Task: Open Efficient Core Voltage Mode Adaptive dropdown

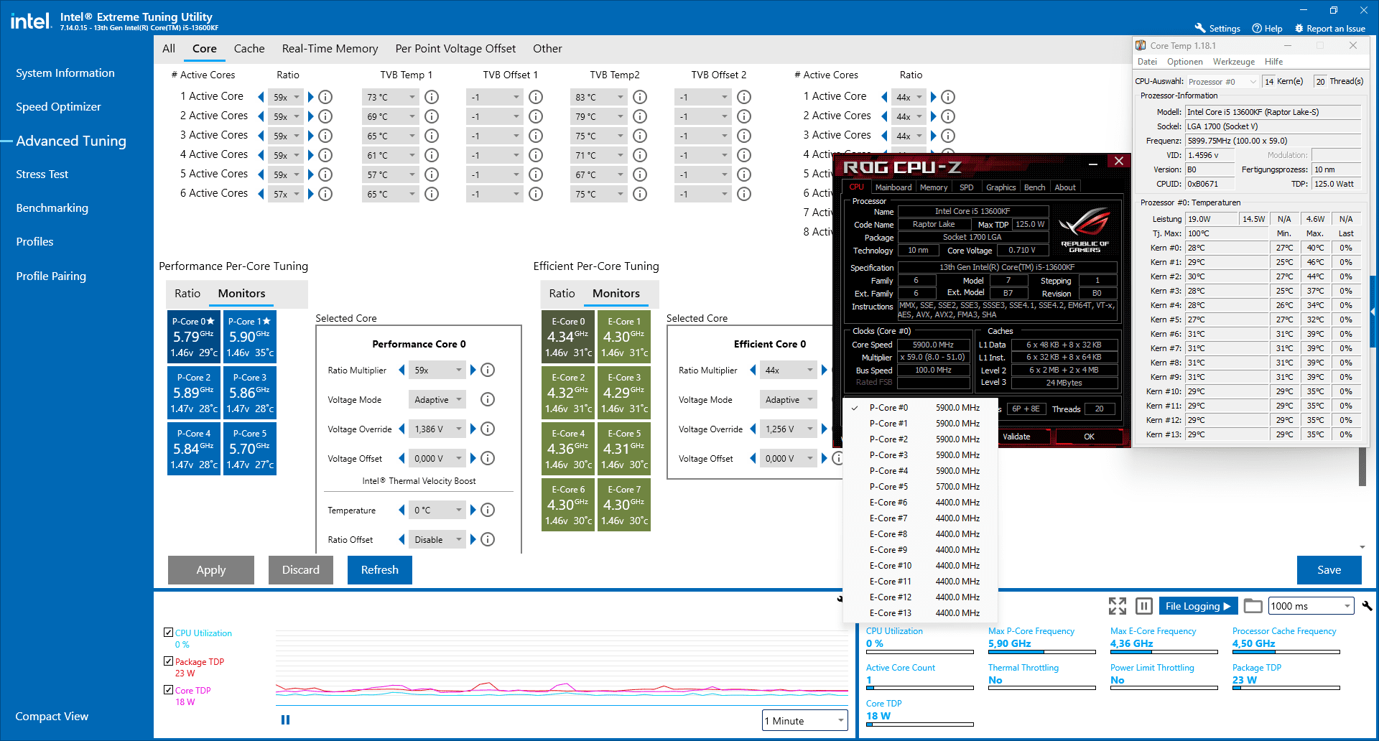Action: tap(789, 400)
